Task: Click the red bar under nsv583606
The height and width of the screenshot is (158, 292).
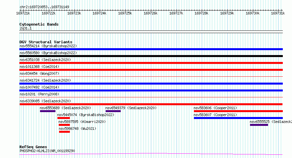Action: click(239, 111)
